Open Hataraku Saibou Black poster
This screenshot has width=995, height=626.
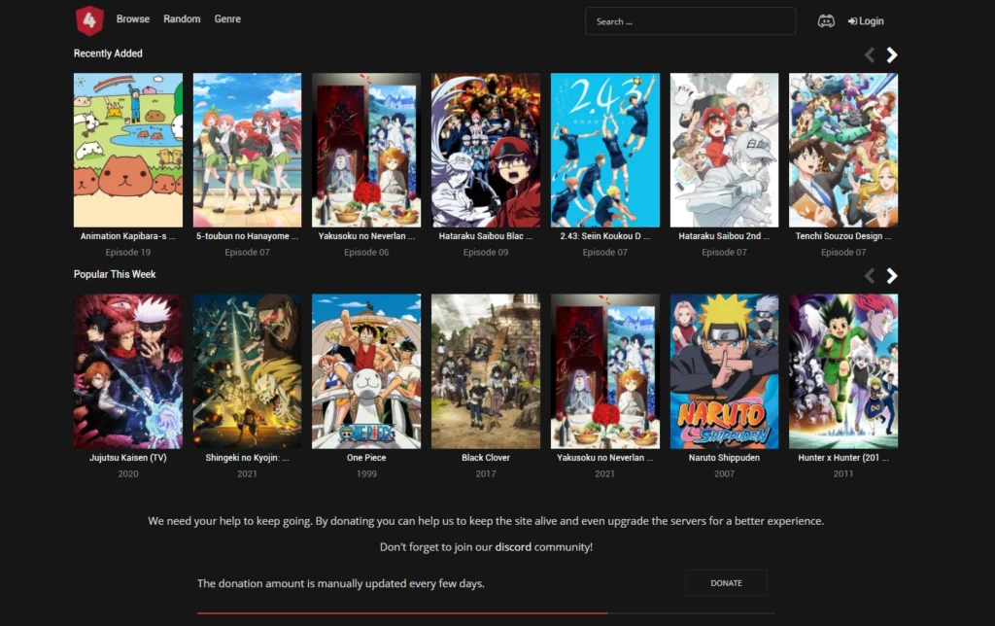(x=486, y=150)
